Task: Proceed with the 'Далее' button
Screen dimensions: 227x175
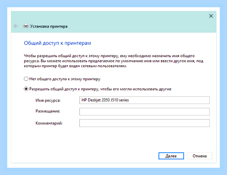Action: point(171,156)
